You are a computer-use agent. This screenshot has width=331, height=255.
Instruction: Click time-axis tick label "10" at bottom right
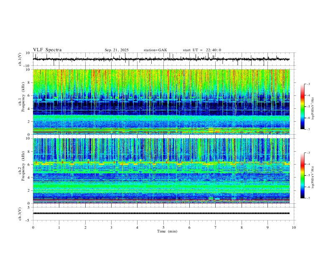[x=294, y=227]
